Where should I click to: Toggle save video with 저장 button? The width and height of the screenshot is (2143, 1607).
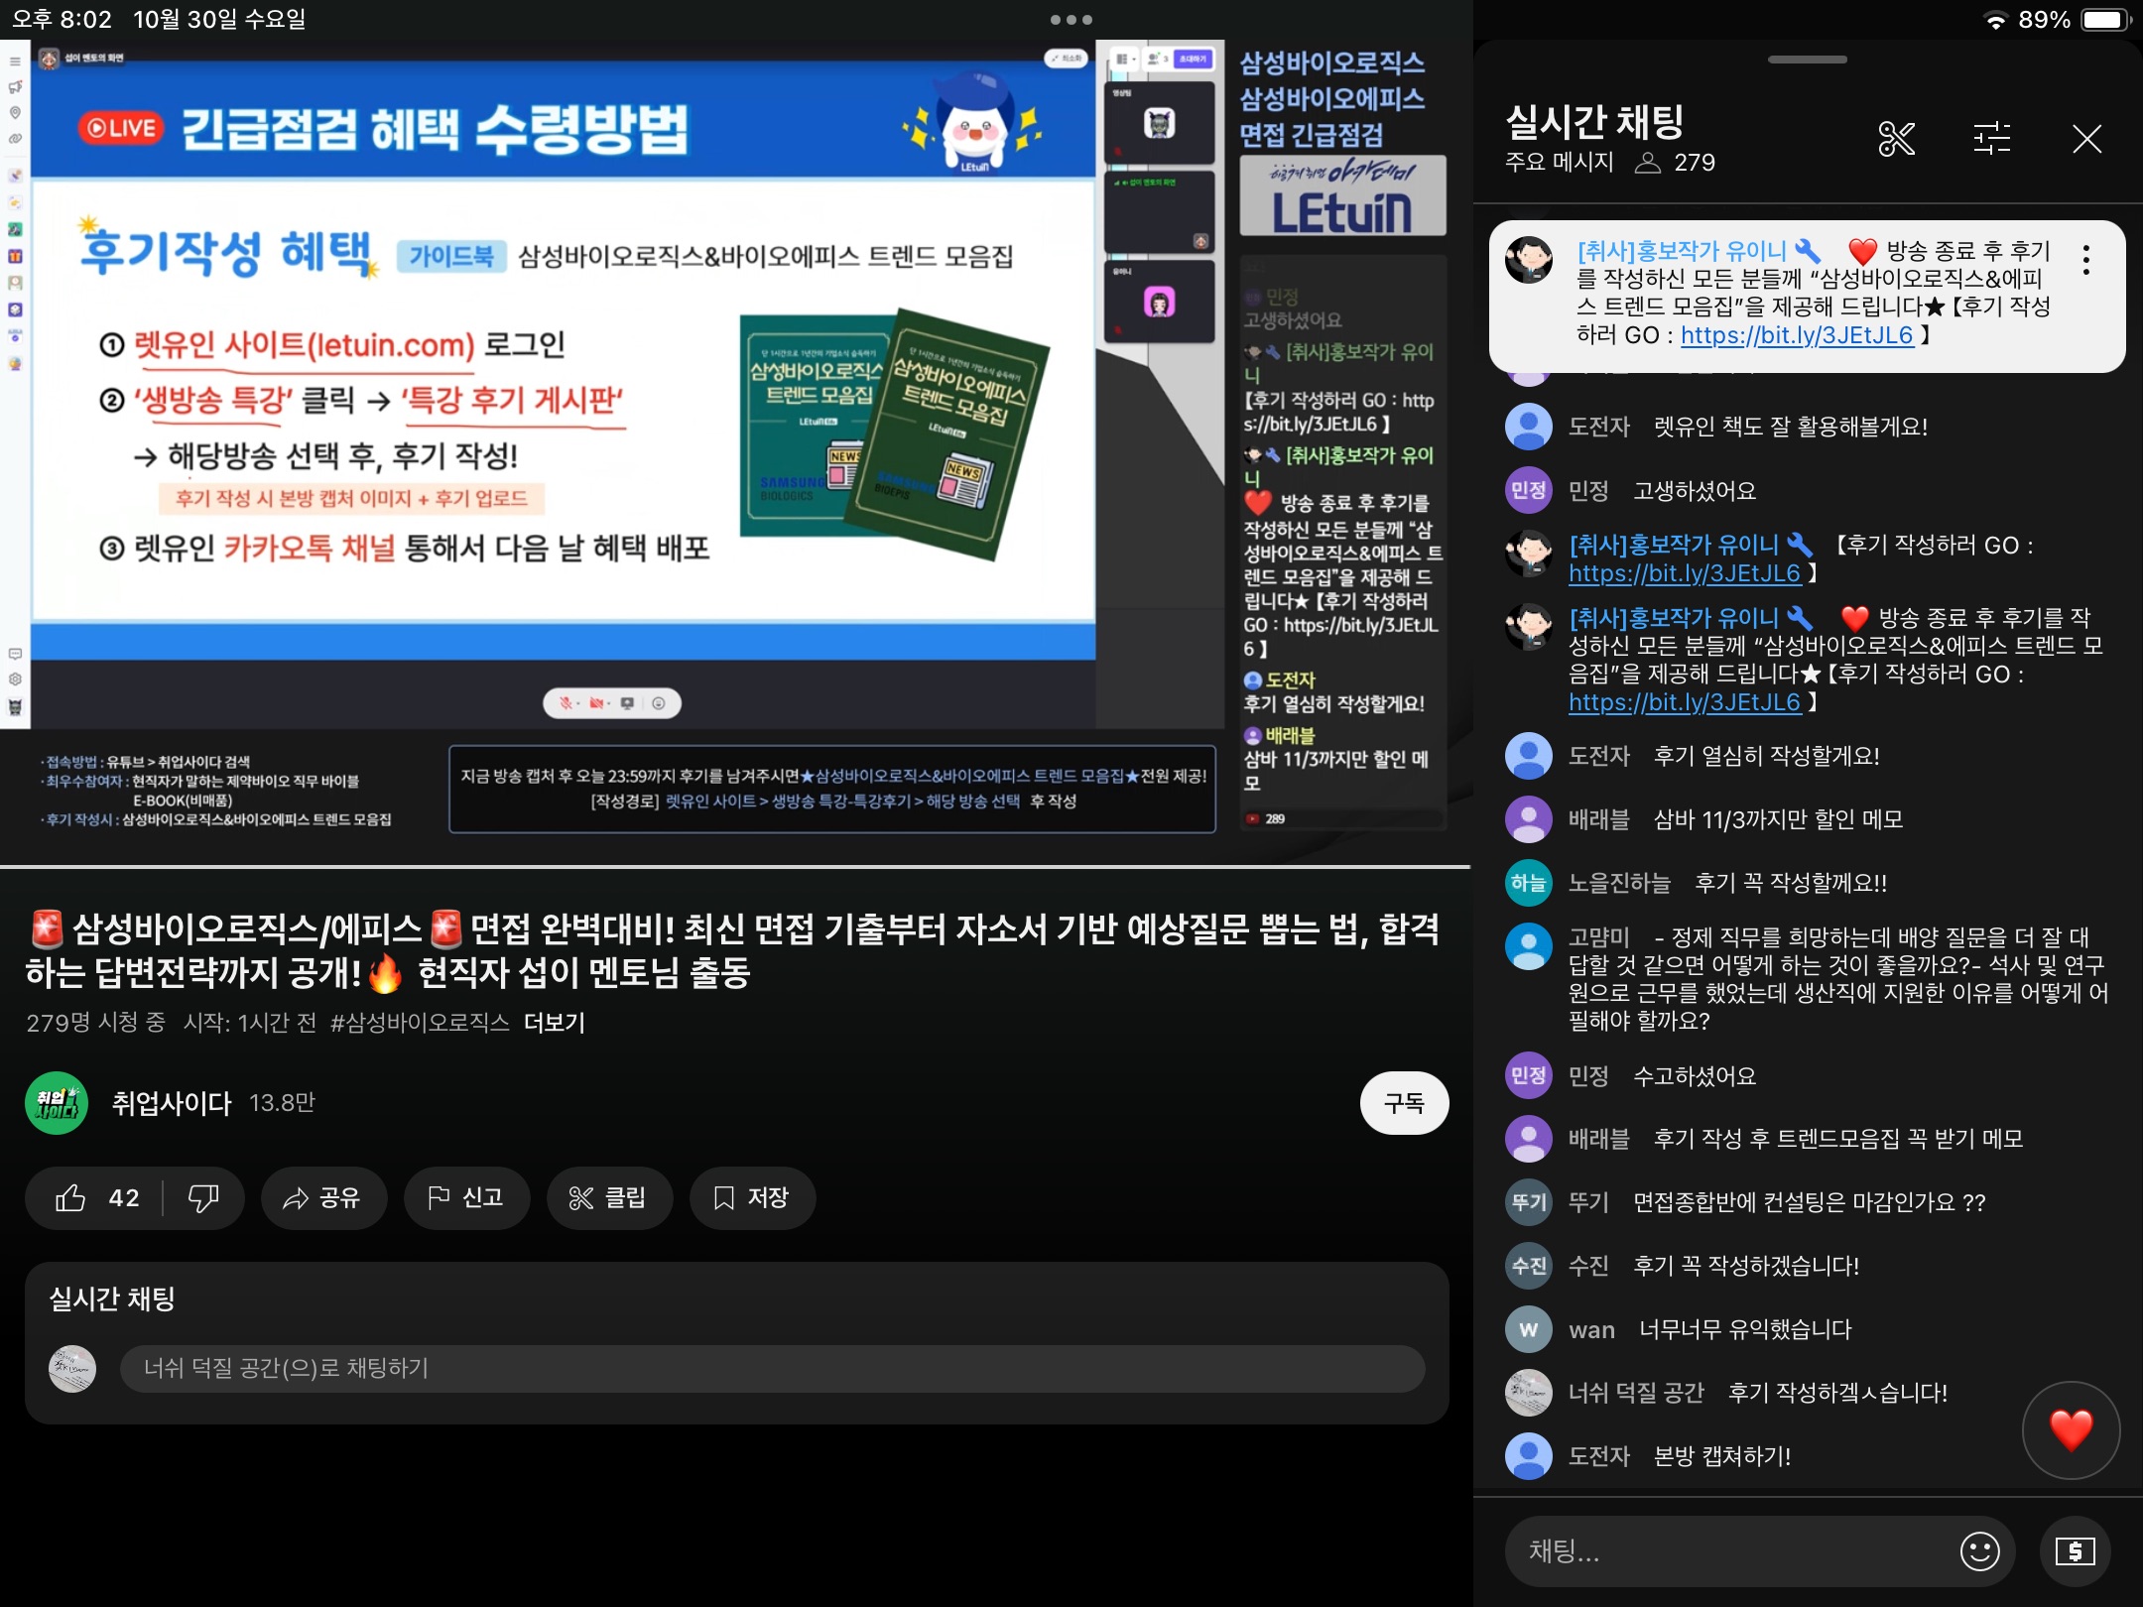[752, 1198]
